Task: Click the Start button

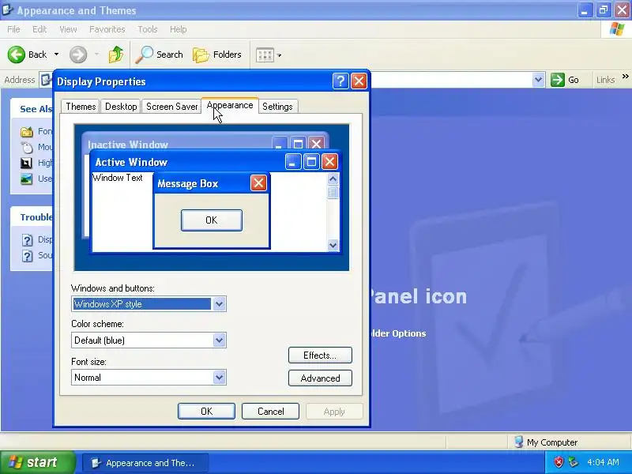Action: [x=37, y=462]
